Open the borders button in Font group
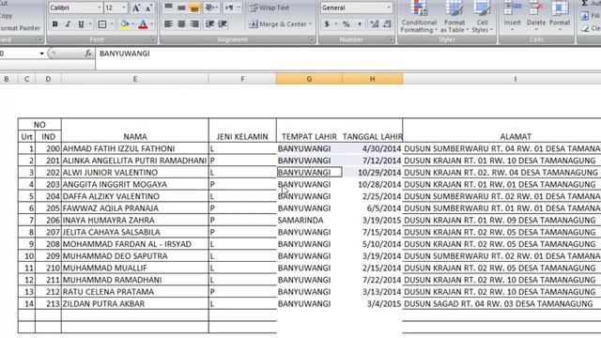The width and height of the screenshot is (601, 338). tap(102, 24)
